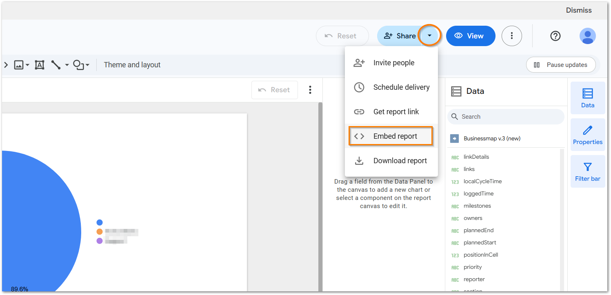Click the blue View button

(470, 36)
